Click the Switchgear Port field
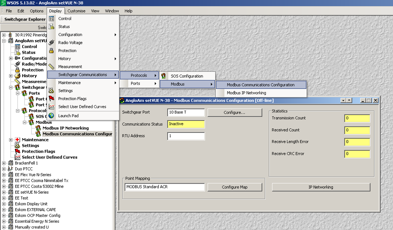The width and height of the screenshot is (393, 230). (186, 112)
